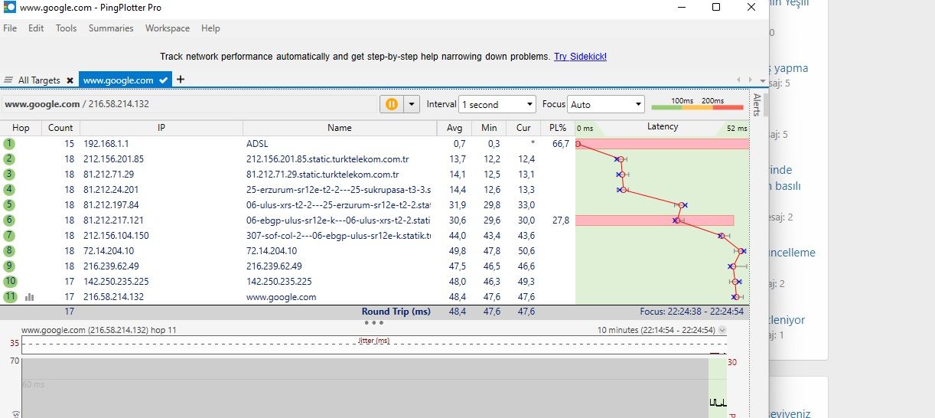
Task: Click IP address 212.156.201.85
Action: point(113,159)
